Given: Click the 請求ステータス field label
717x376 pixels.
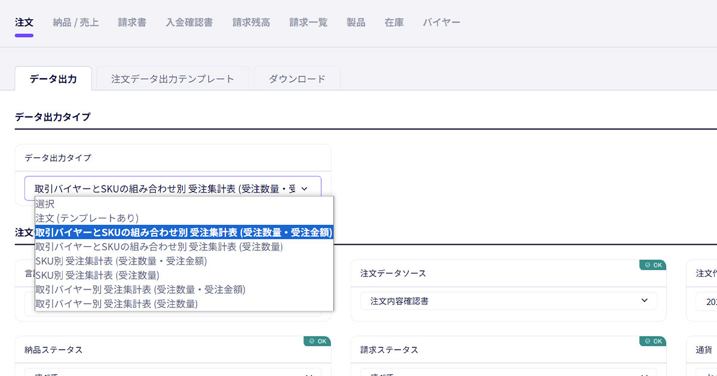Looking at the screenshot, I should pyautogui.click(x=390, y=350).
